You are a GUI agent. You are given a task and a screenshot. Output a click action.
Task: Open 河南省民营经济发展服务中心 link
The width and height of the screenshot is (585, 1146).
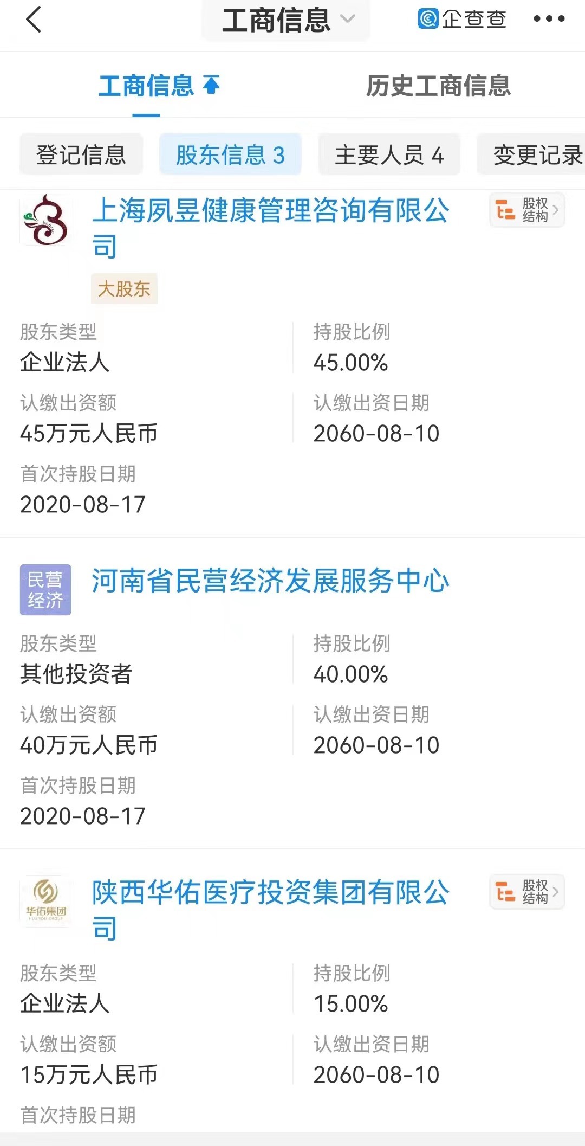[270, 581]
